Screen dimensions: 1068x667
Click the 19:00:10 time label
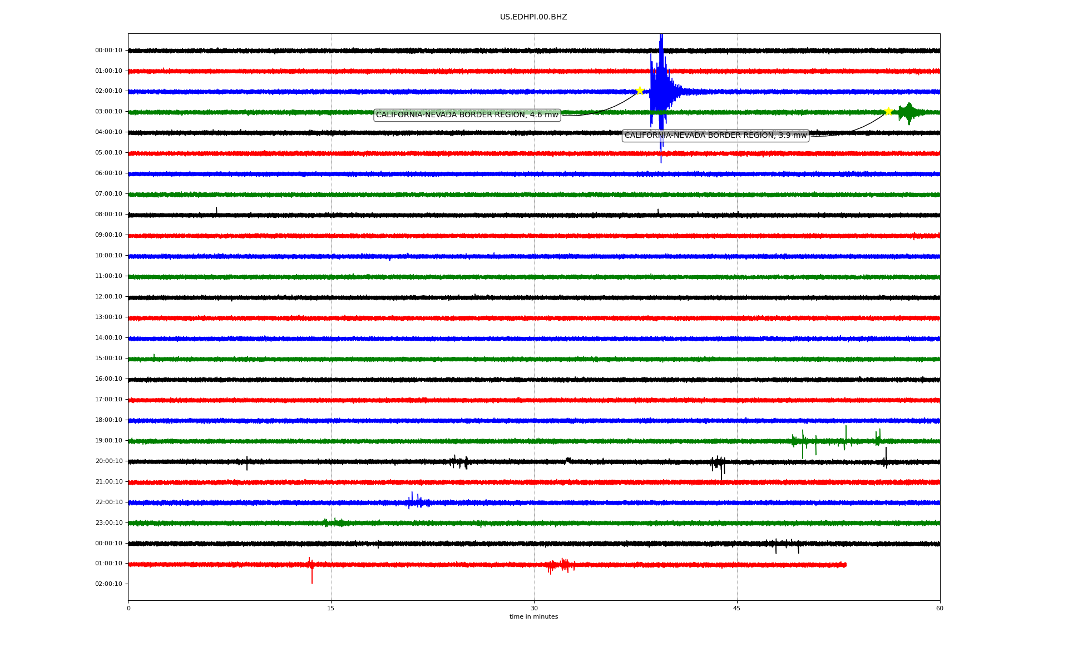tap(108, 441)
